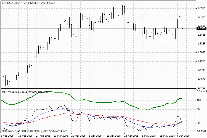This screenshot has width=207, height=138.
Task: Select the 23 Apr 2008 date marker
Action: (131, 136)
